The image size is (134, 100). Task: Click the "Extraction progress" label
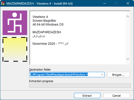click(x=41, y=81)
